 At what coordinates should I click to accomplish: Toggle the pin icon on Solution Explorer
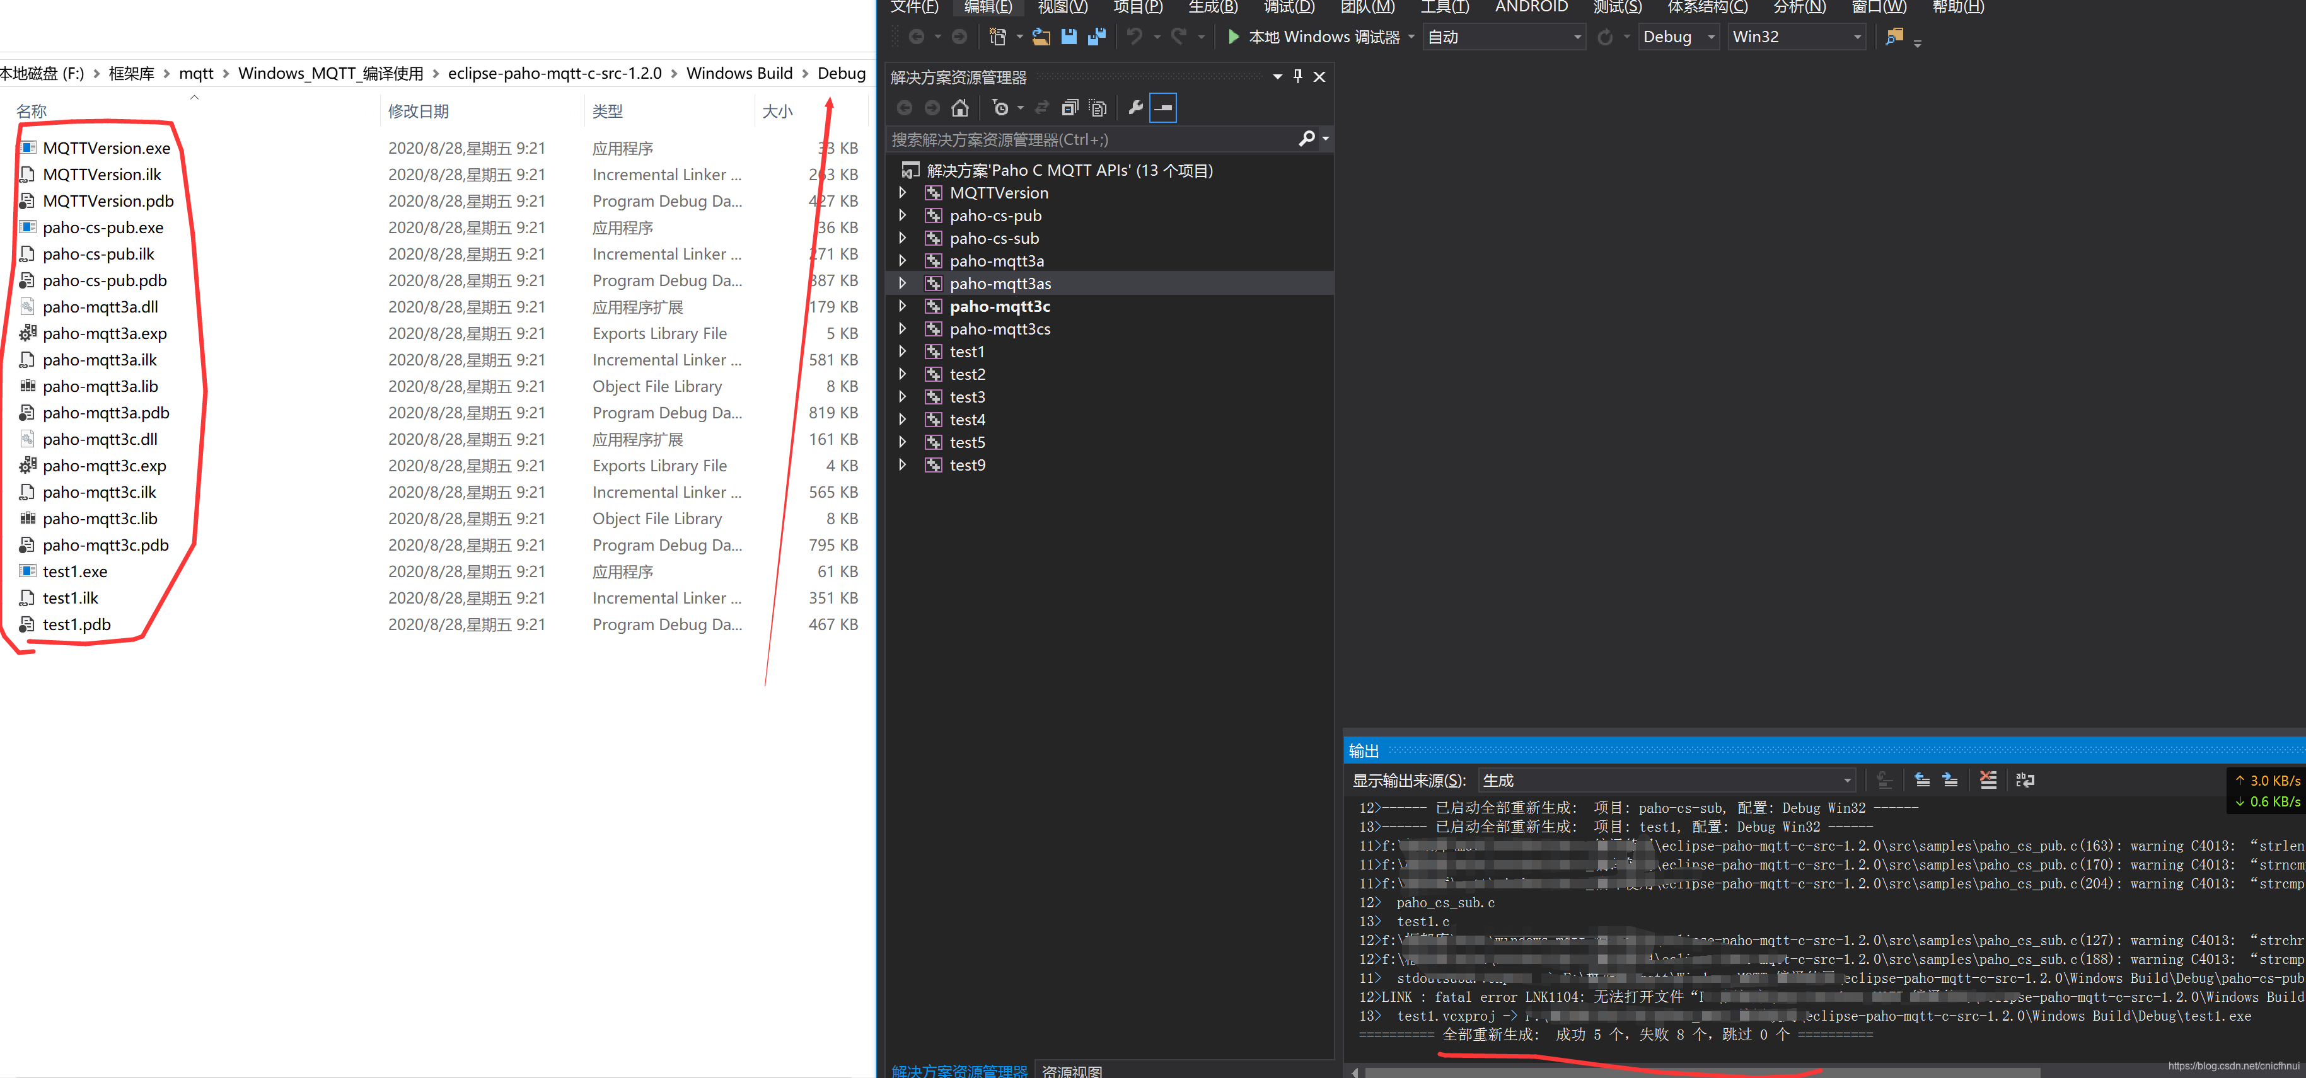pos(1297,76)
